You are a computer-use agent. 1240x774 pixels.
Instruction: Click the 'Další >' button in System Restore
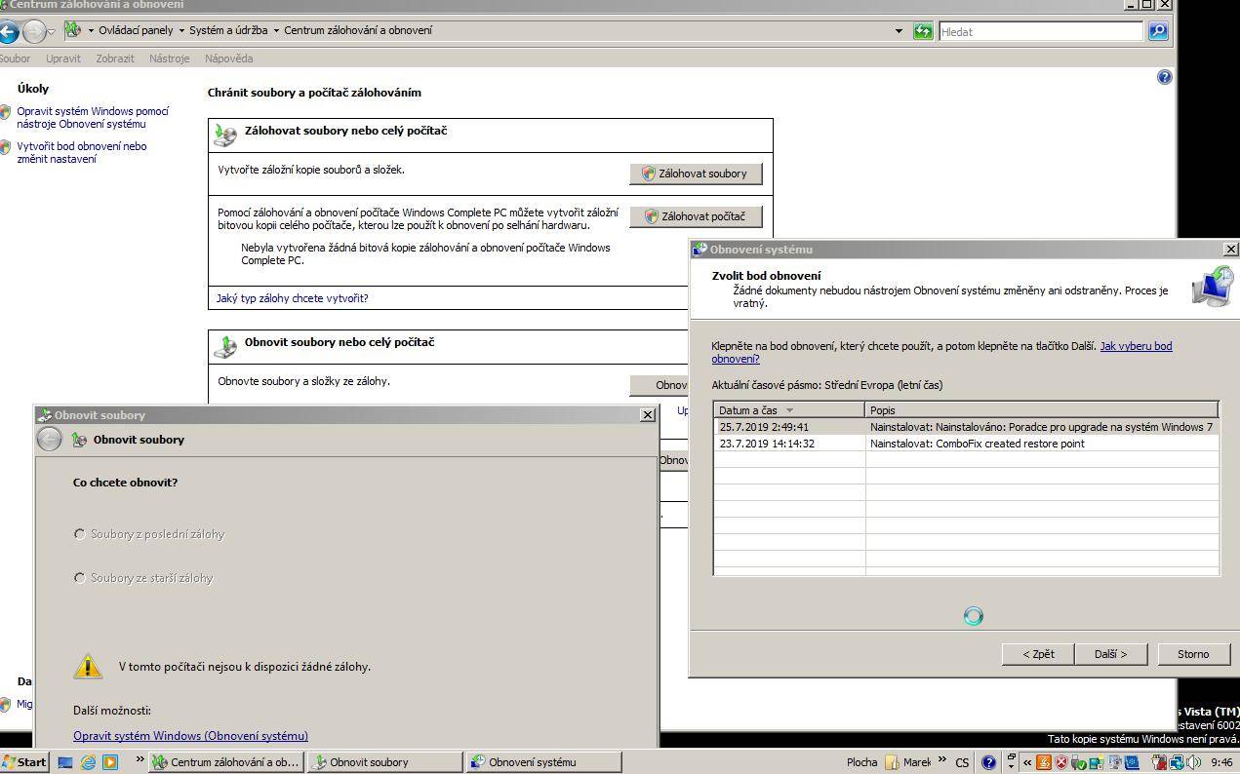[x=1110, y=654]
